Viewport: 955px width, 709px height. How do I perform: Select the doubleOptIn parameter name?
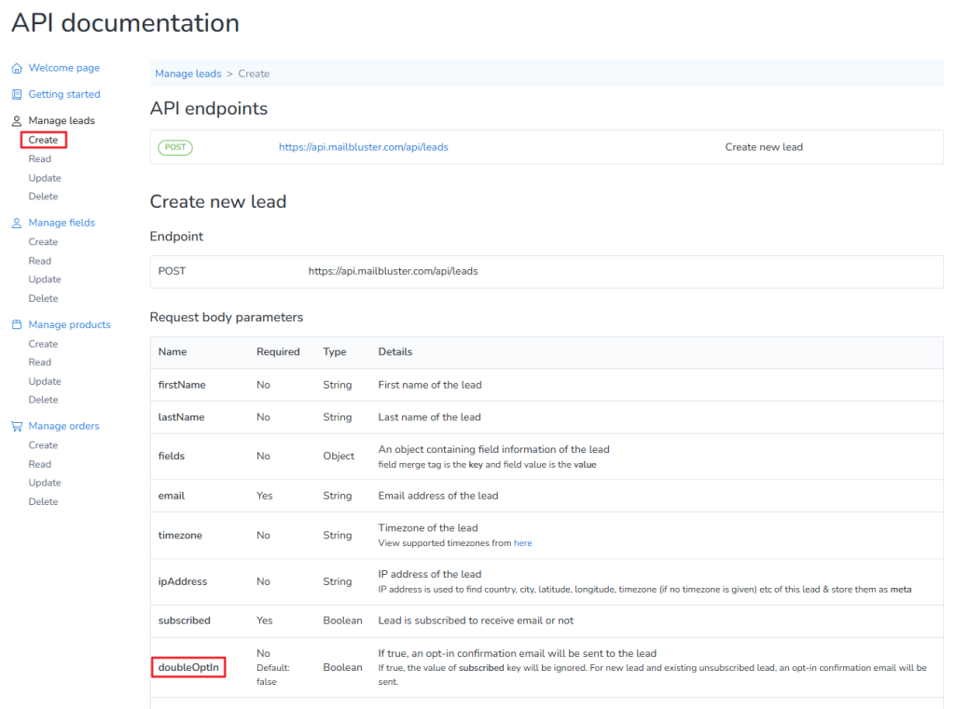(x=188, y=667)
